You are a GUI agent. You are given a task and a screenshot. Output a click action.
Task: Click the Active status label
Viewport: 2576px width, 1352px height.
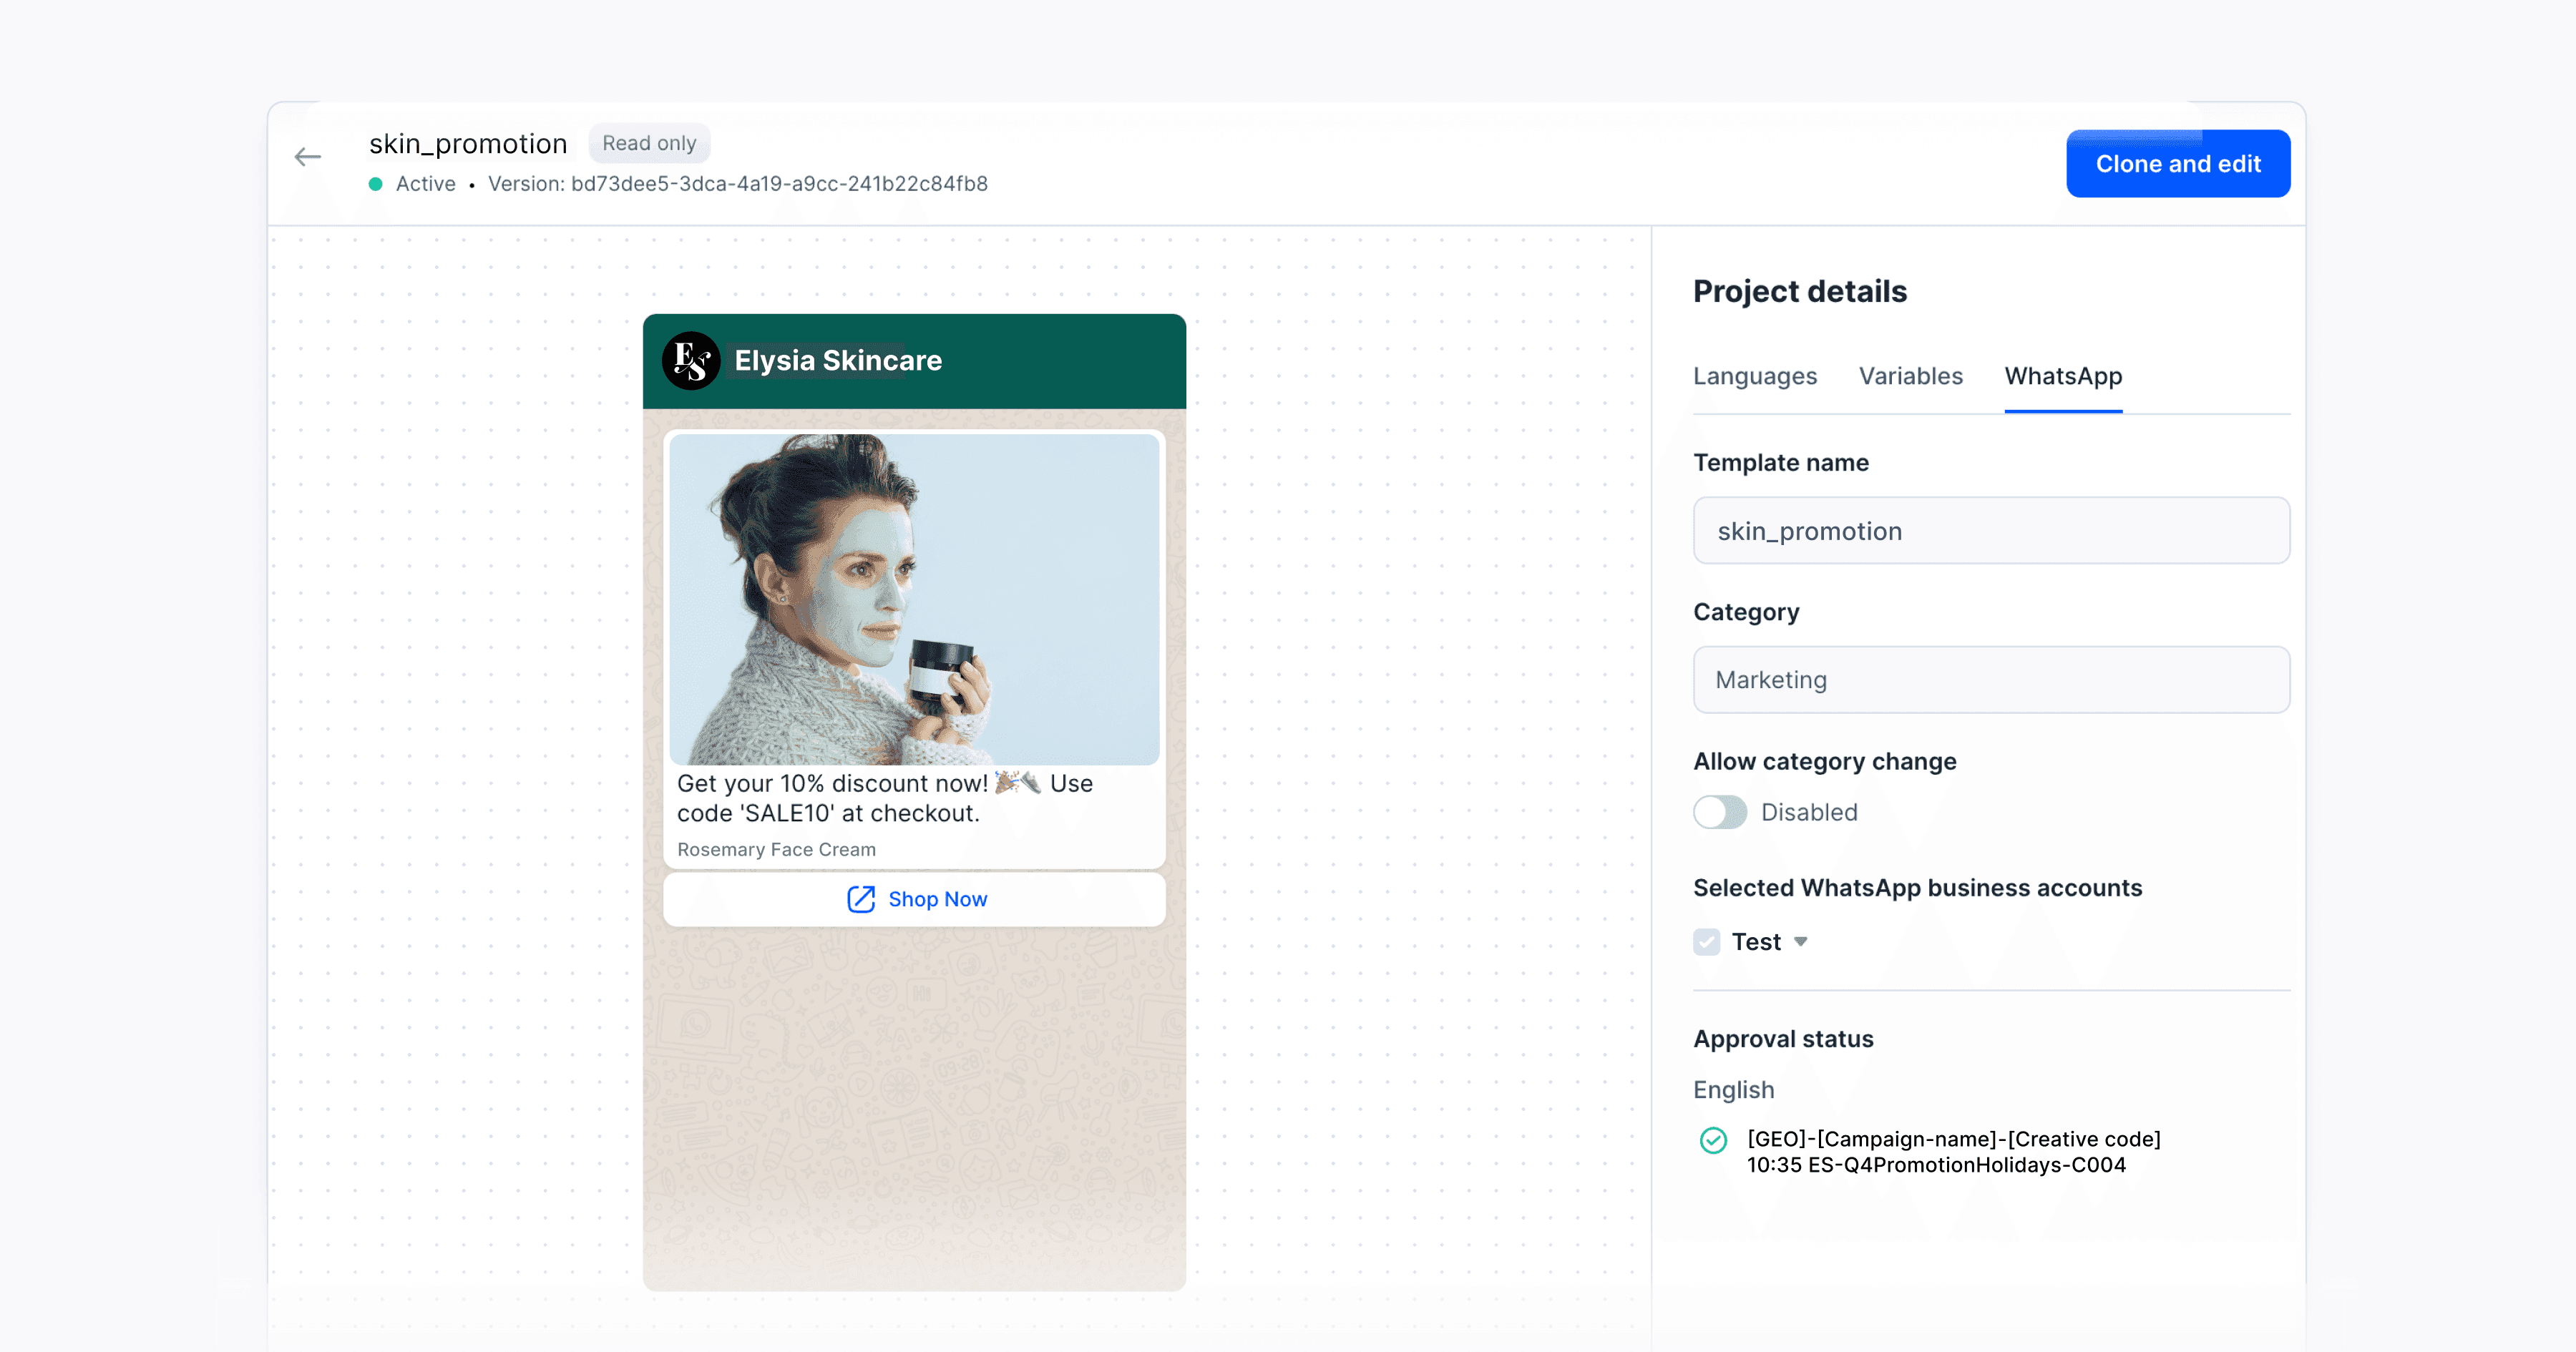point(425,184)
